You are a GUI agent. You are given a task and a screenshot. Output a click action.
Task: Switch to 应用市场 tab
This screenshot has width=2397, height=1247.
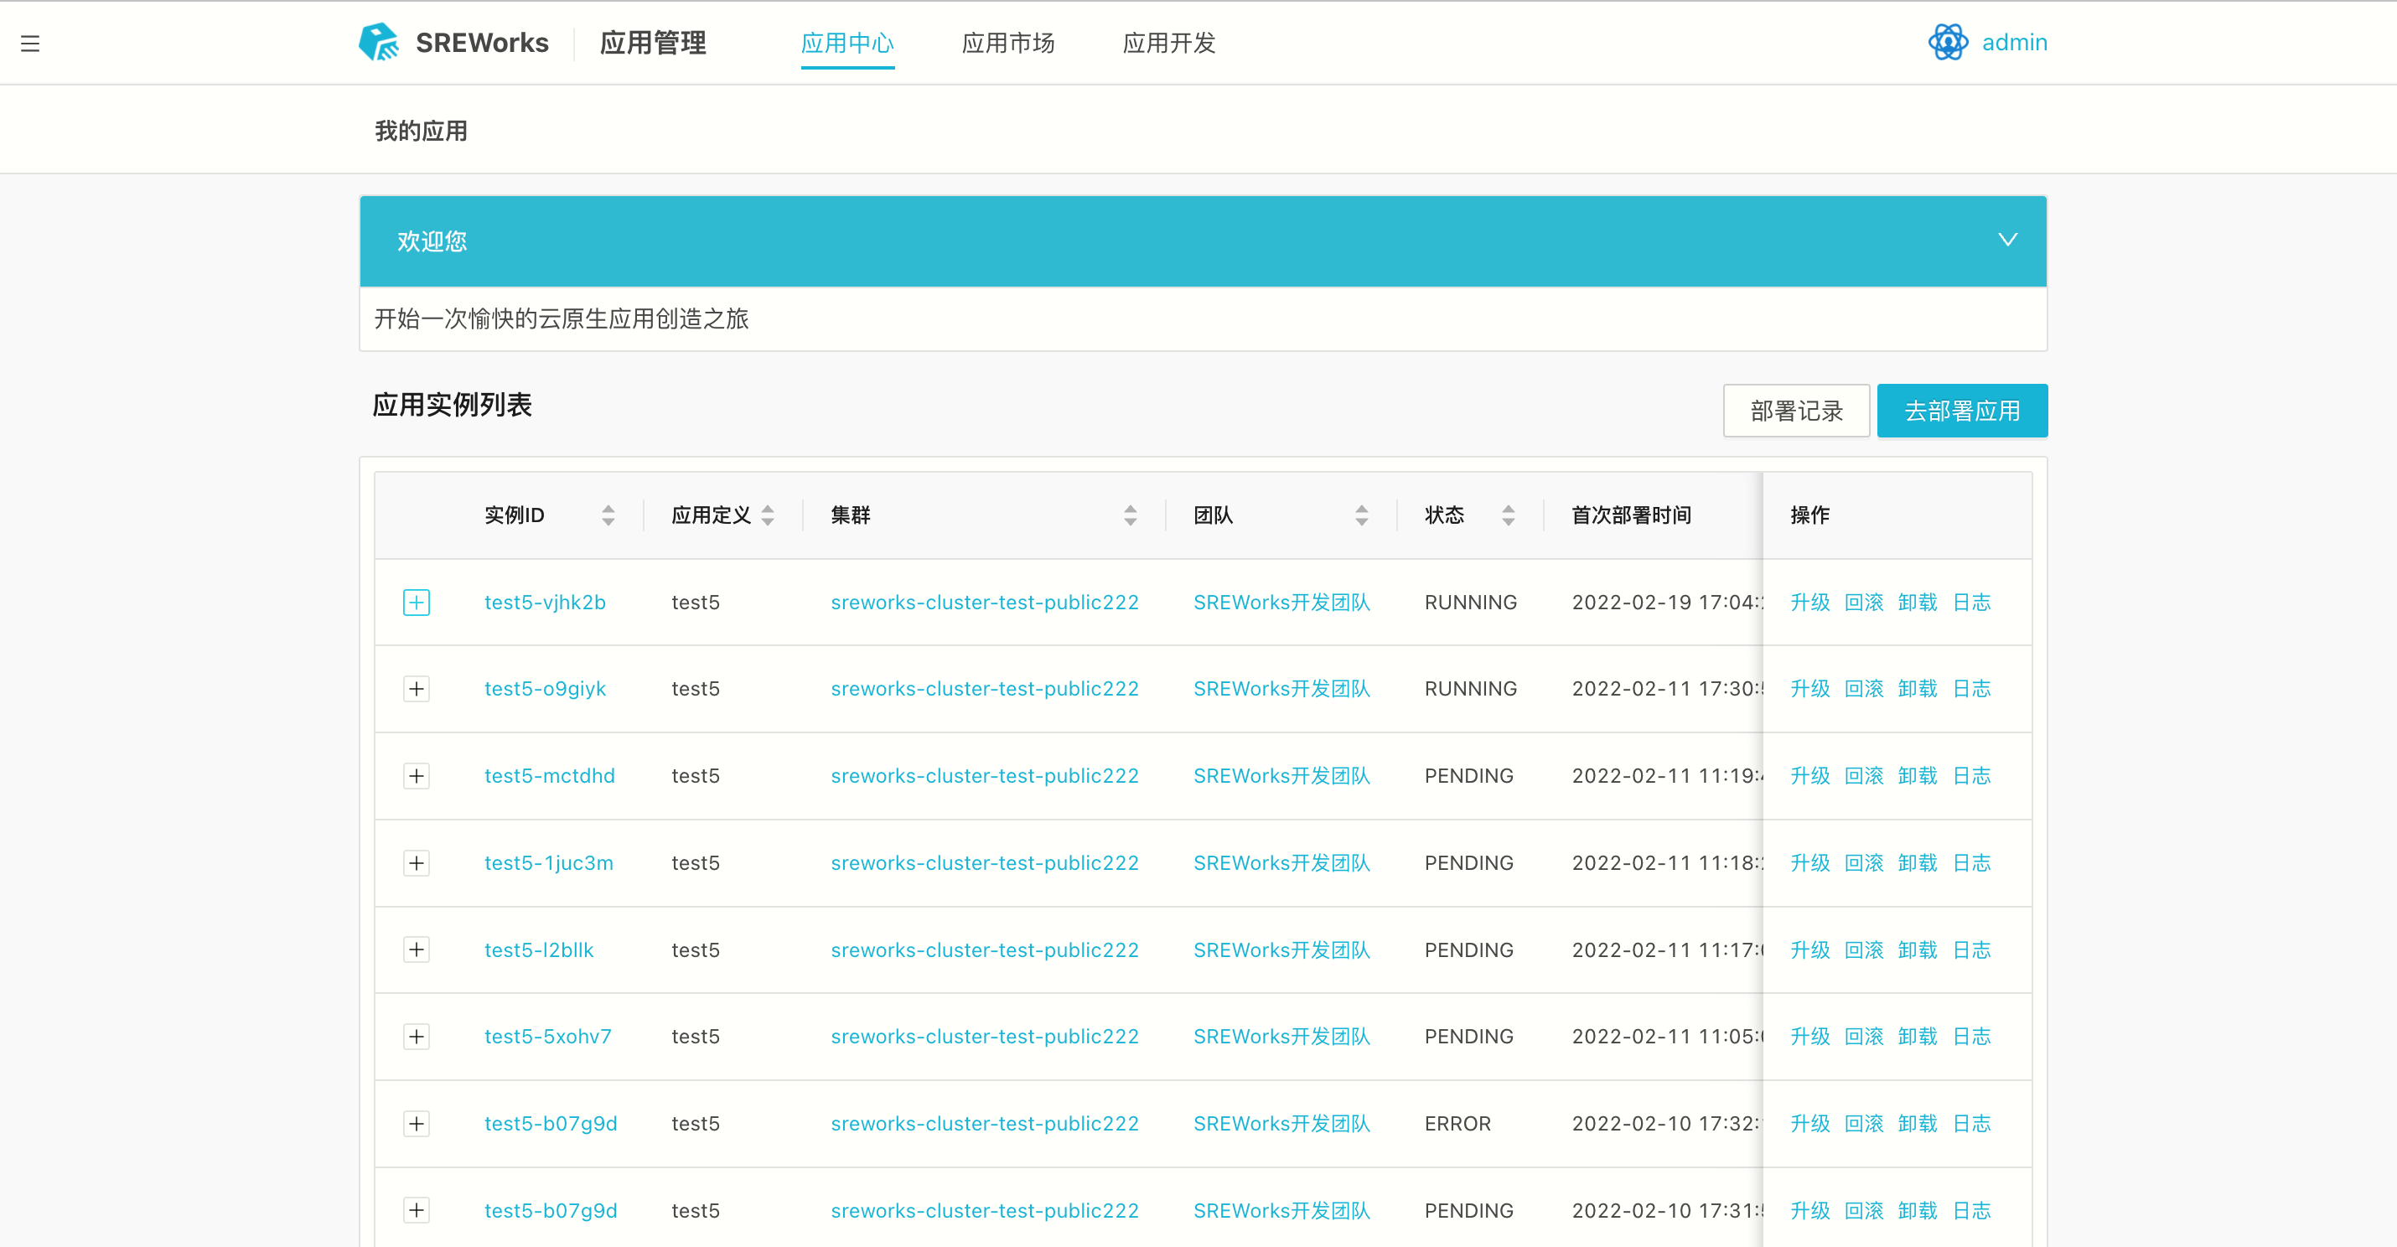point(1007,43)
